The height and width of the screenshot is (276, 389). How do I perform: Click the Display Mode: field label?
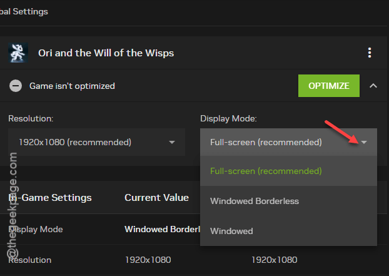pyautogui.click(x=228, y=119)
